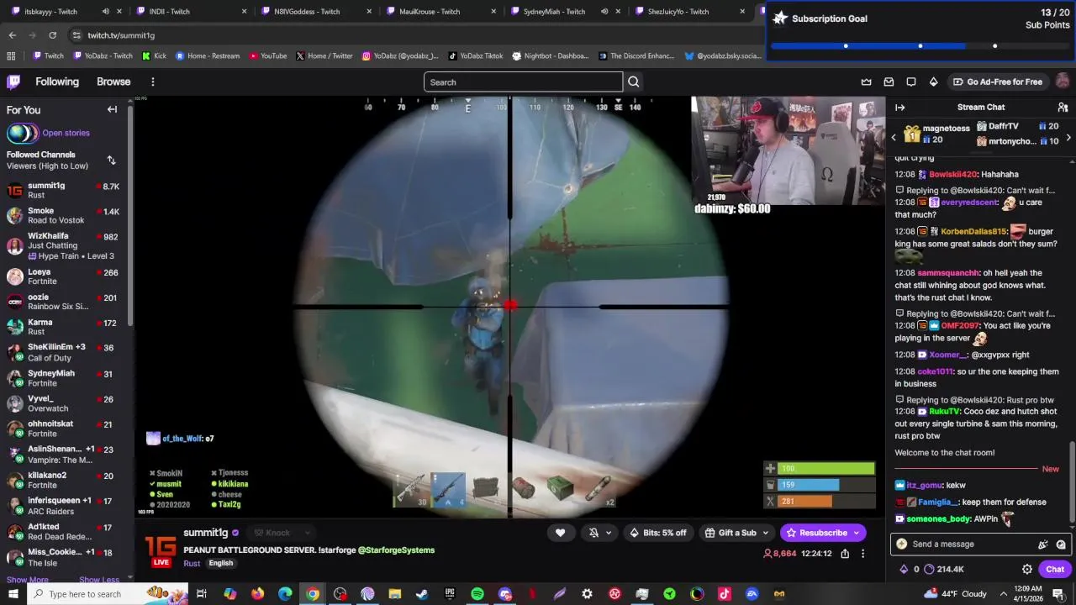1076x605 pixels.
Task: Send message with the Chat button
Action: pos(1055,569)
